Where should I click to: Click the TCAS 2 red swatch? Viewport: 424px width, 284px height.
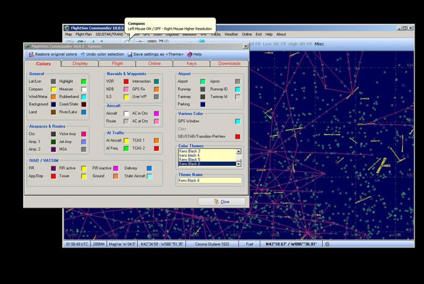point(156,148)
